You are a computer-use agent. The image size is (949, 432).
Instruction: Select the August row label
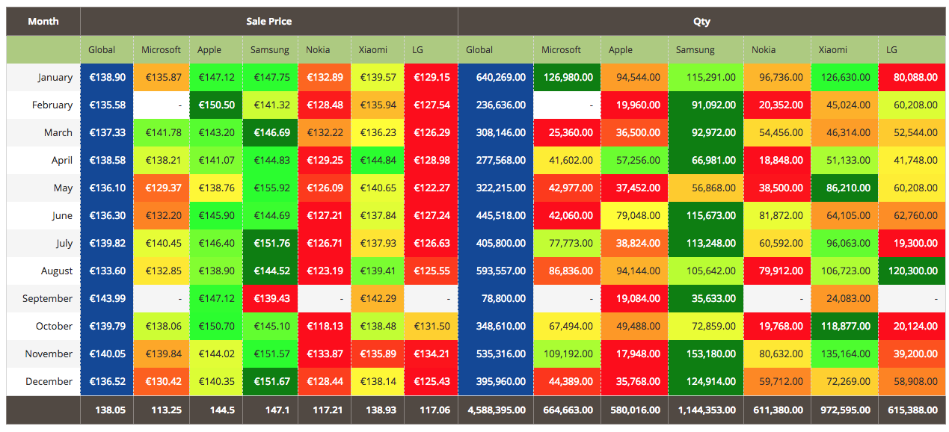click(x=43, y=271)
